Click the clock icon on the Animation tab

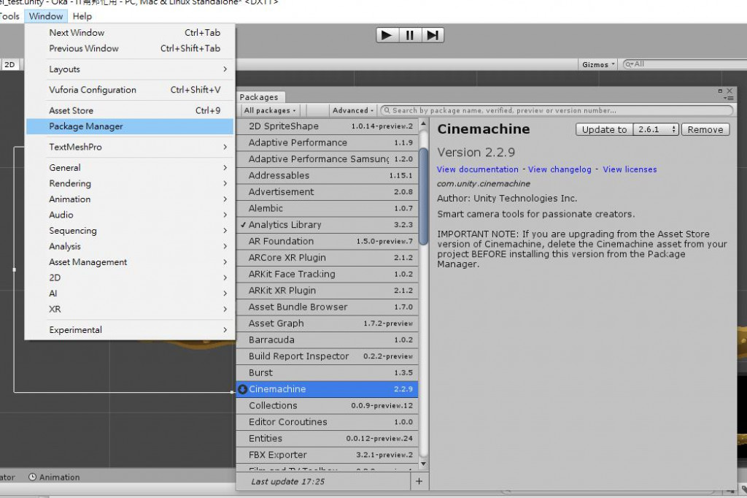coord(32,477)
